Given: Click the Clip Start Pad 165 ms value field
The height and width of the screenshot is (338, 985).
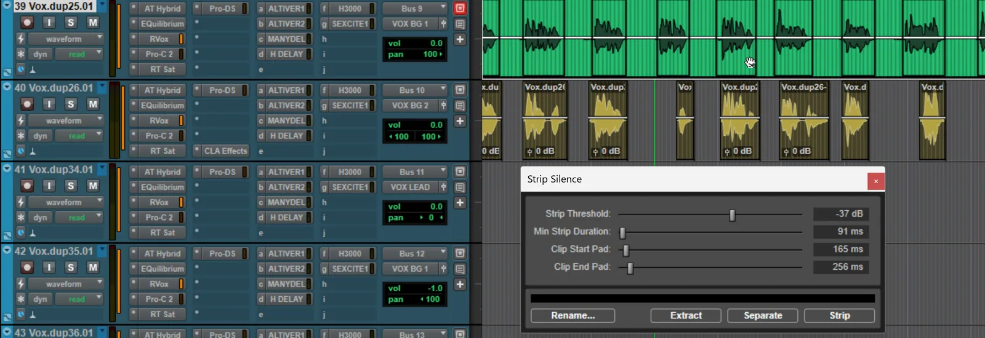Looking at the screenshot, I should coord(841,250).
